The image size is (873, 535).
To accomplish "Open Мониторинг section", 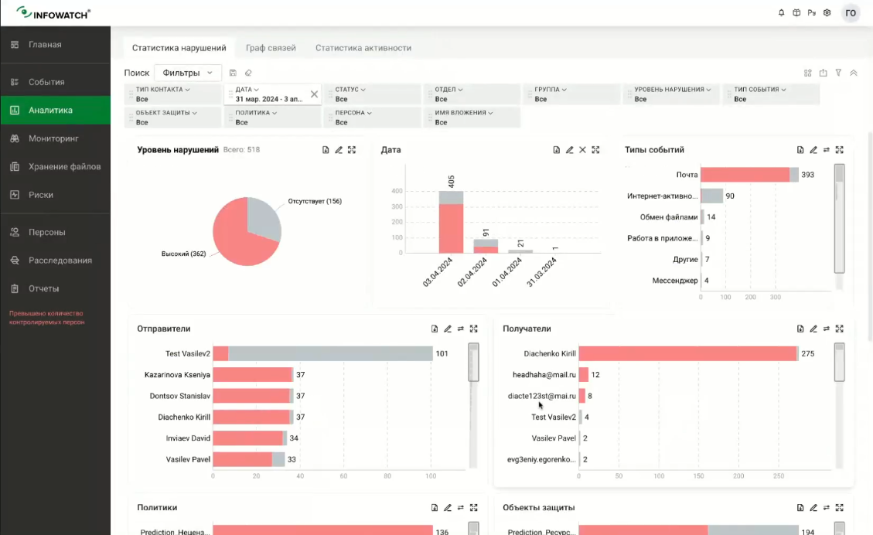I will [x=55, y=138].
